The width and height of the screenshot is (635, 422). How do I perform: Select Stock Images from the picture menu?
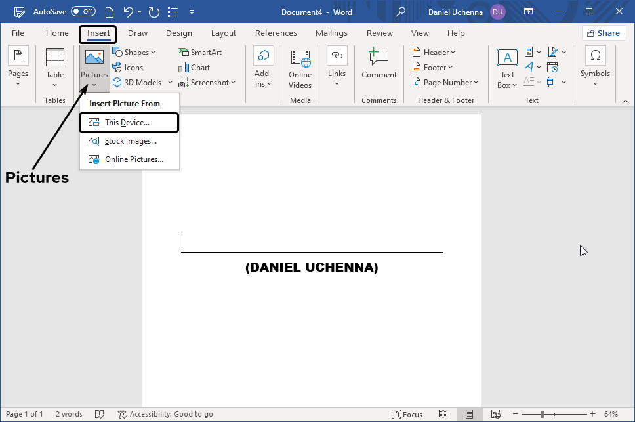[129, 140]
